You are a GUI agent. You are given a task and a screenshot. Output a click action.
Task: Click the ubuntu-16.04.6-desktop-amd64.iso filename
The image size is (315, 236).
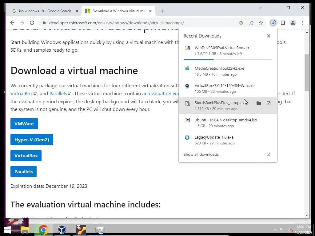[x=226, y=120]
